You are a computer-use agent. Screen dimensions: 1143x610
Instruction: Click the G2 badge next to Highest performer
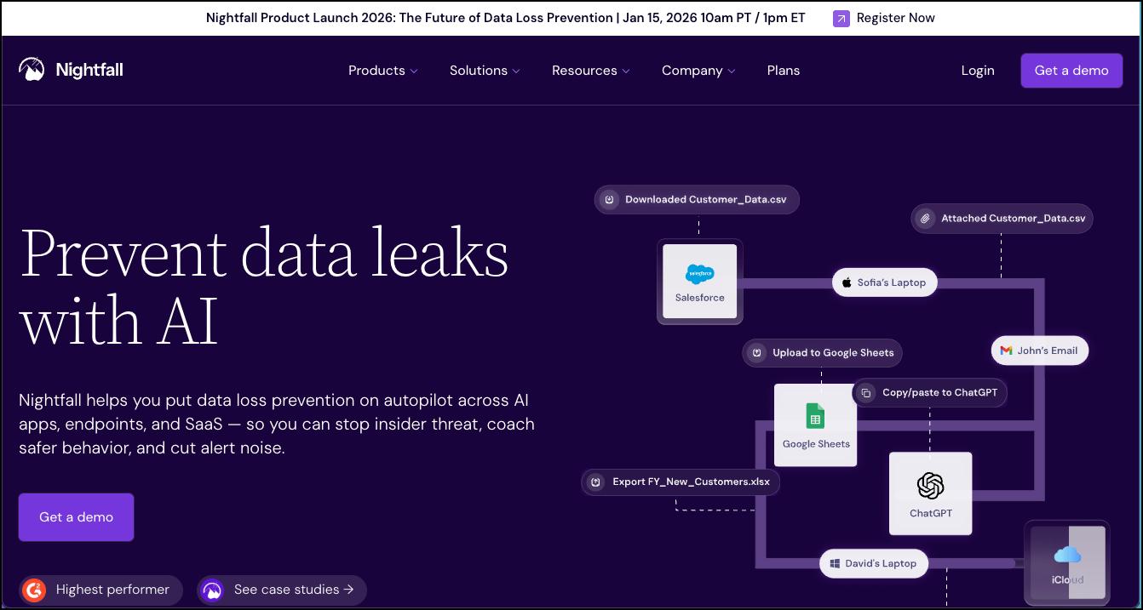33,590
